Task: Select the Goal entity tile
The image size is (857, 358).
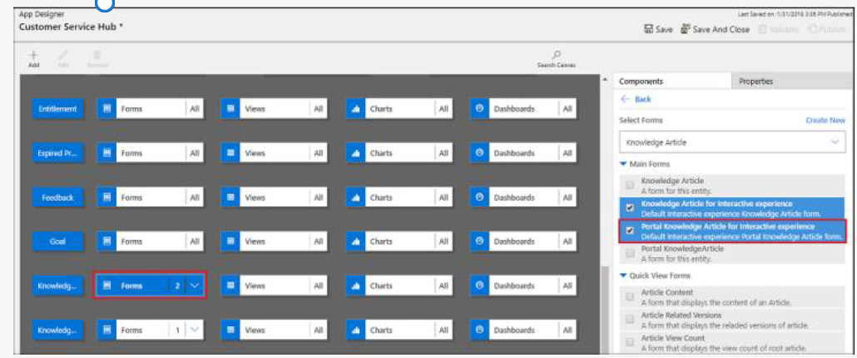Action: (58, 241)
